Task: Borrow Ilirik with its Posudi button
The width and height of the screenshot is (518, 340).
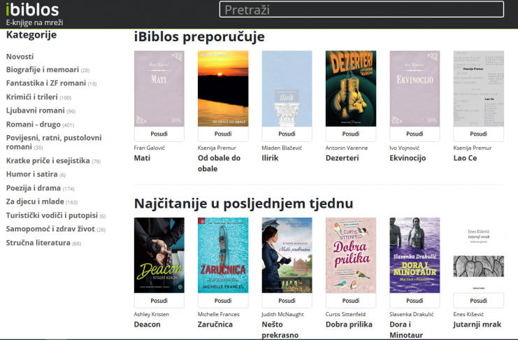Action: 287,134
